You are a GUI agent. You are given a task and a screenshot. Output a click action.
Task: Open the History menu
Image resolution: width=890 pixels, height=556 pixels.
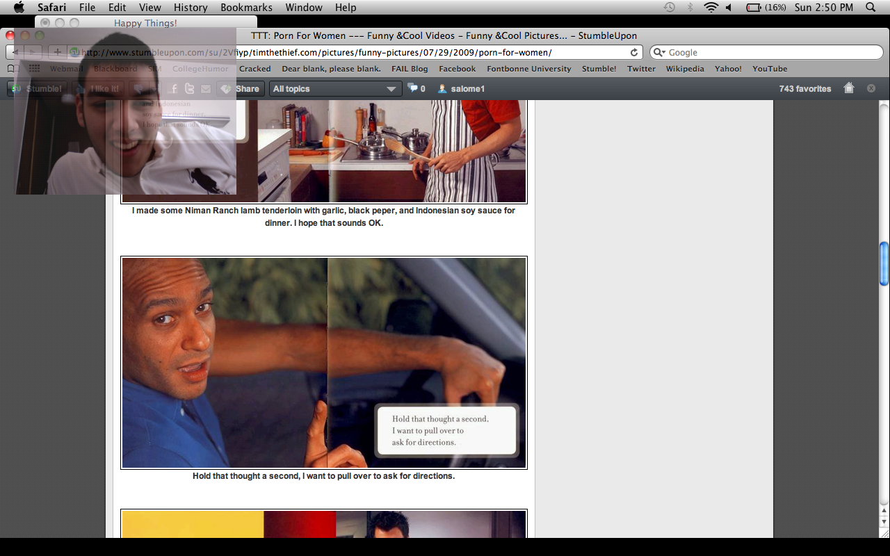pos(191,8)
